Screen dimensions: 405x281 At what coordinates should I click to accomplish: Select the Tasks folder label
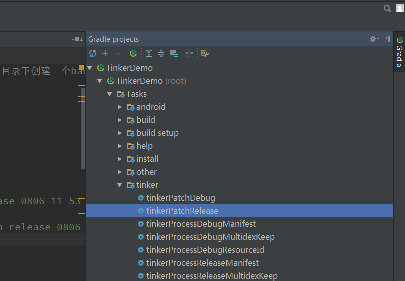click(x=136, y=94)
